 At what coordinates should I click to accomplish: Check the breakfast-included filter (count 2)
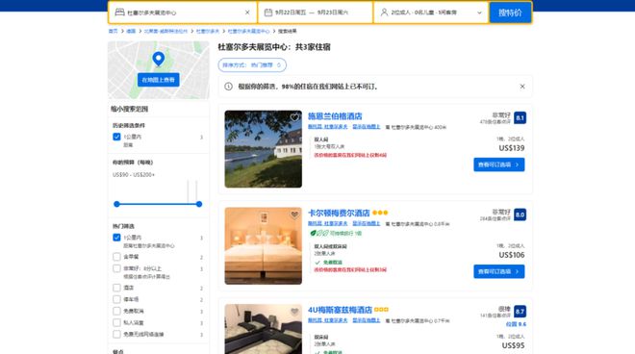click(116, 257)
